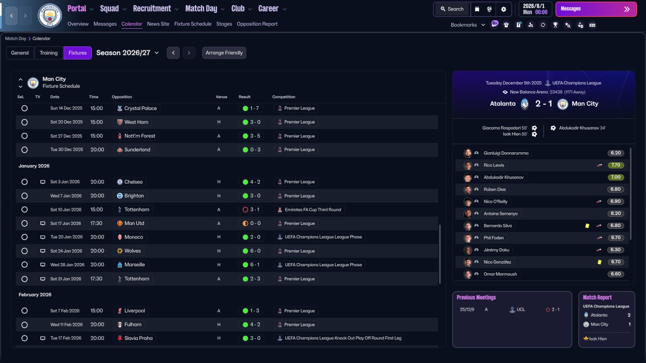646x363 pixels.
Task: Open the Fixture Schedule sub-menu item
Action: pyautogui.click(x=193, y=24)
